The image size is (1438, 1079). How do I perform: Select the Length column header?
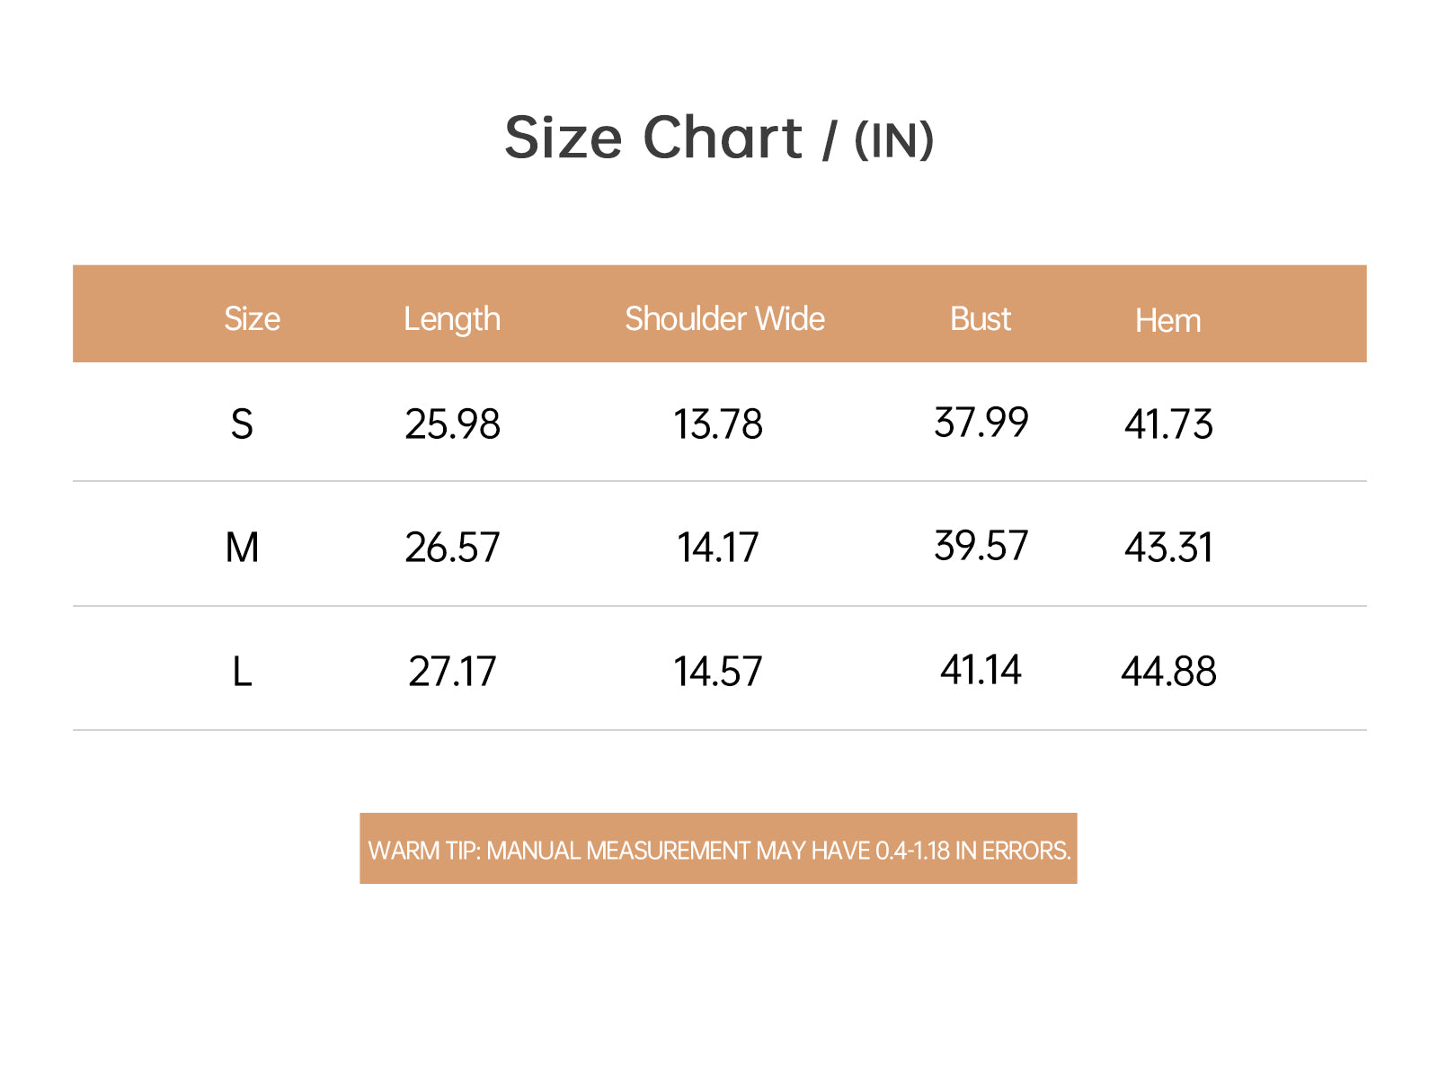pyautogui.click(x=452, y=320)
